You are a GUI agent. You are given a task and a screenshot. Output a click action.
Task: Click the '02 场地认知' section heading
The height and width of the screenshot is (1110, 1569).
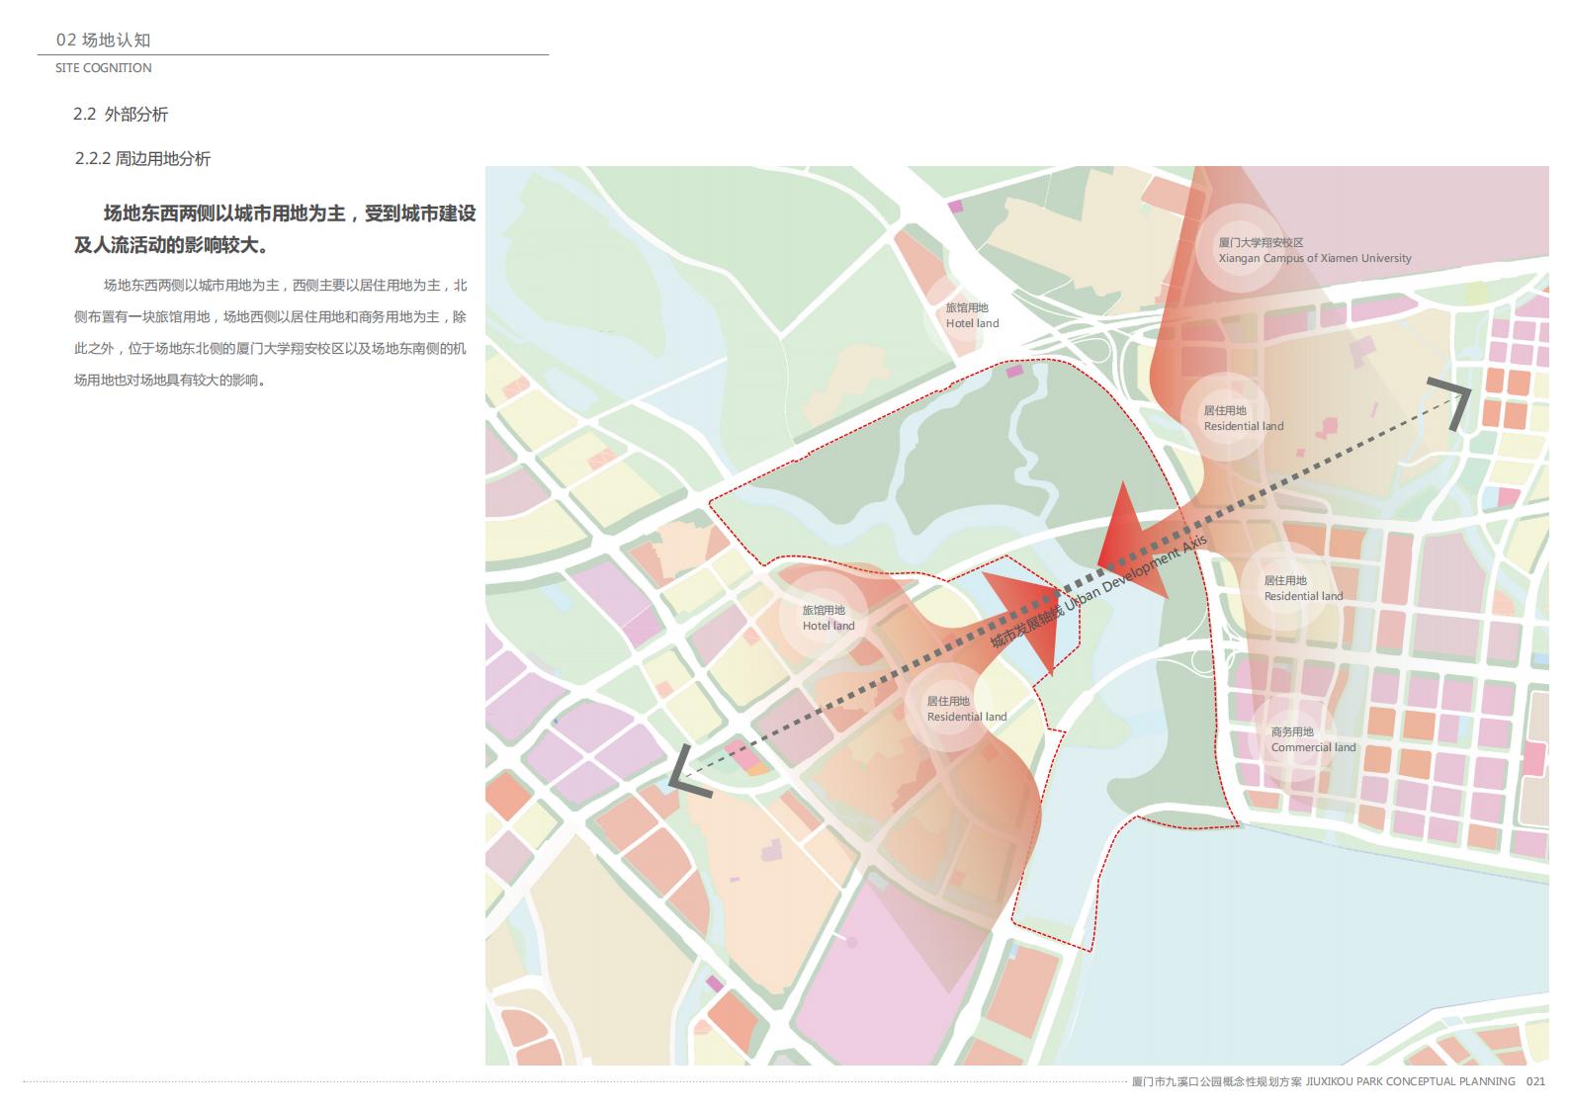pyautogui.click(x=103, y=41)
